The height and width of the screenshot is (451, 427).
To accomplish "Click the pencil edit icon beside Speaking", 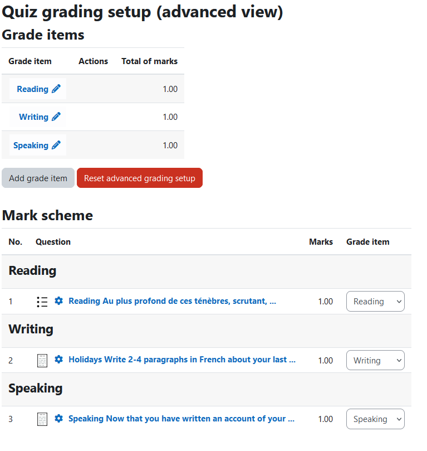I will coord(56,146).
